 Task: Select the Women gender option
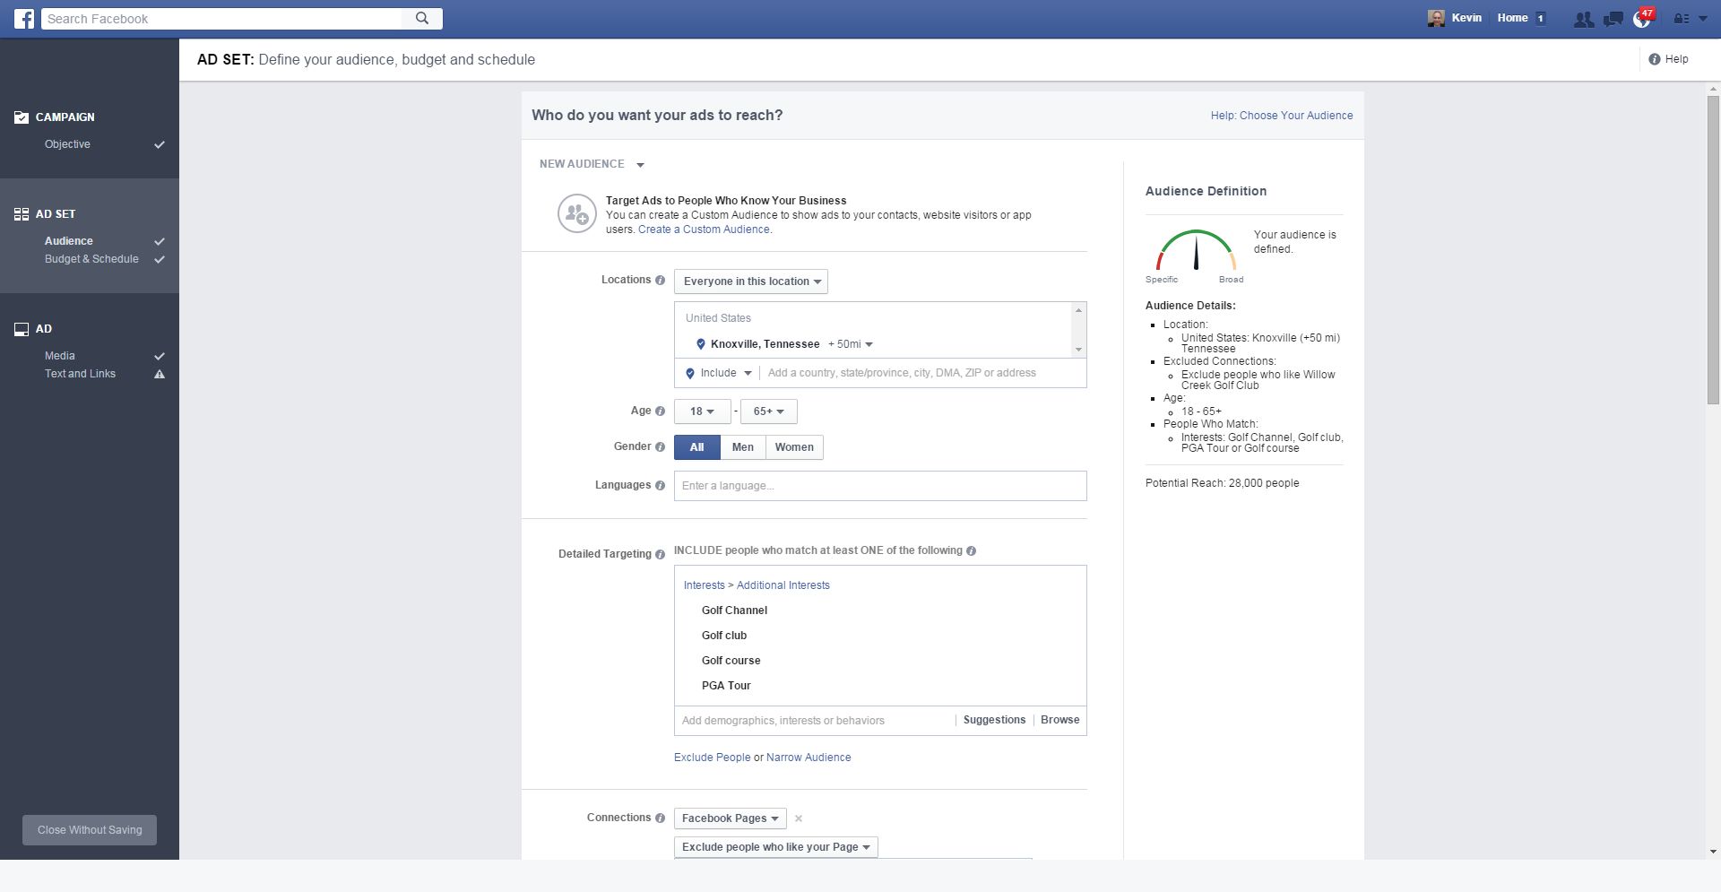794,447
